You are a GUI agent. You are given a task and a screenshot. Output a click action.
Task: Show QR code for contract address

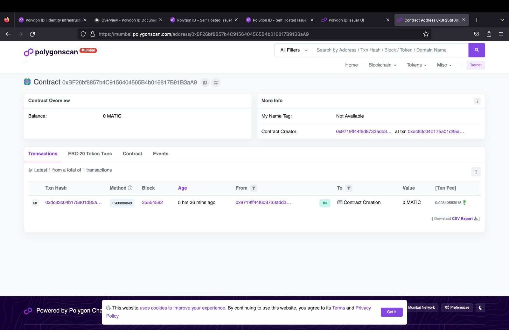[x=216, y=83]
